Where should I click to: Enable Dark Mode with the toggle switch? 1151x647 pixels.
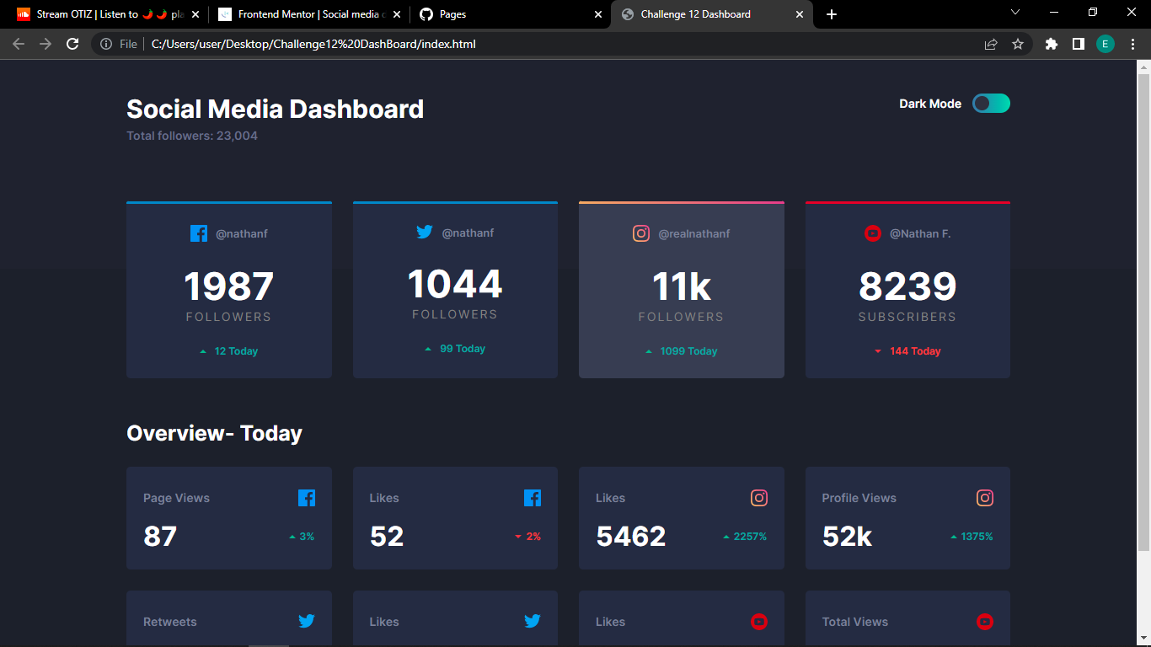(x=991, y=103)
